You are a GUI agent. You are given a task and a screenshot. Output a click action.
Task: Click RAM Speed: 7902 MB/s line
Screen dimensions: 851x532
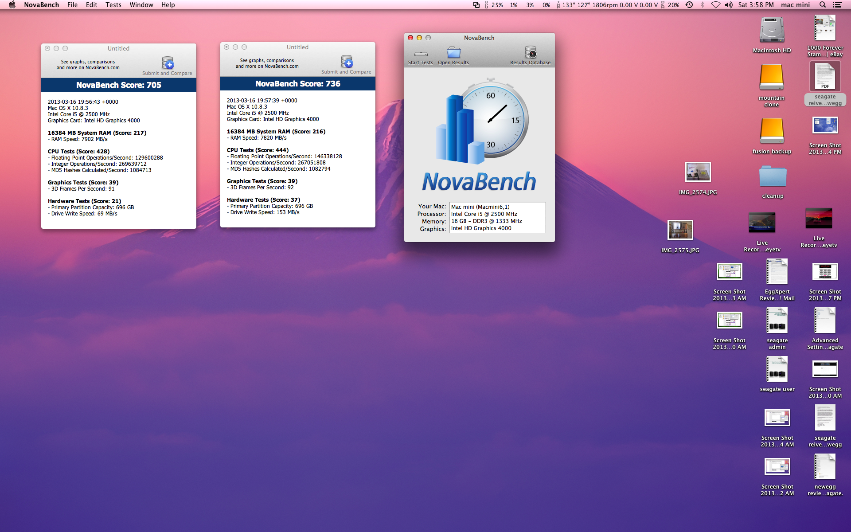point(78,139)
